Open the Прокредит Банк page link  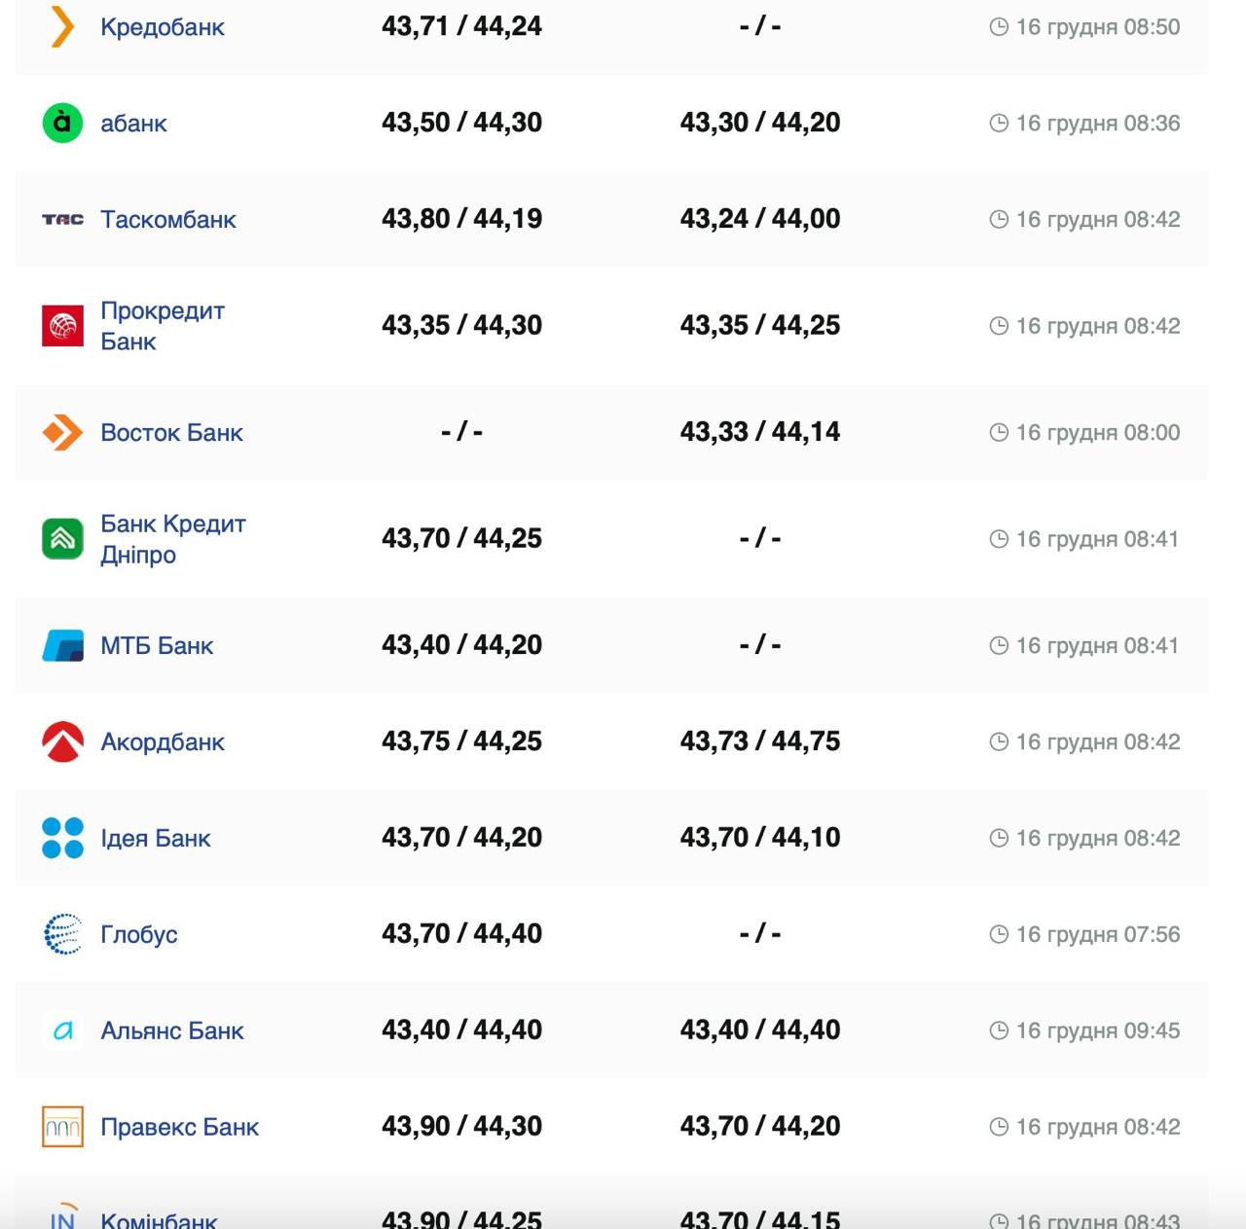(163, 326)
